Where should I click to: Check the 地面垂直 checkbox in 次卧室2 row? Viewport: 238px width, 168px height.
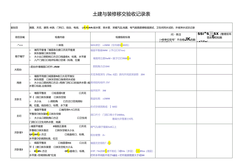pos(59,143)
